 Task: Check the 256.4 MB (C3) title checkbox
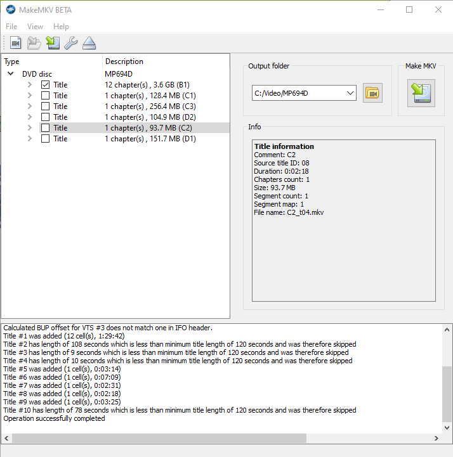tap(45, 106)
